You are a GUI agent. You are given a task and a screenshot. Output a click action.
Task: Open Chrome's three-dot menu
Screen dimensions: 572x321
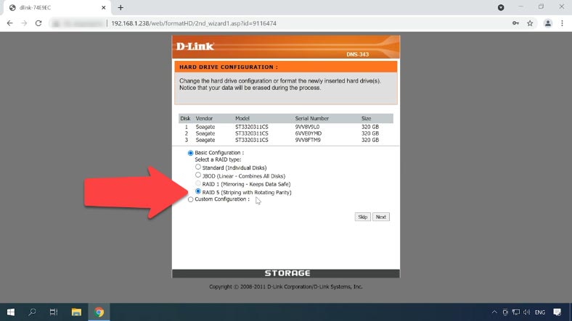coord(562,23)
